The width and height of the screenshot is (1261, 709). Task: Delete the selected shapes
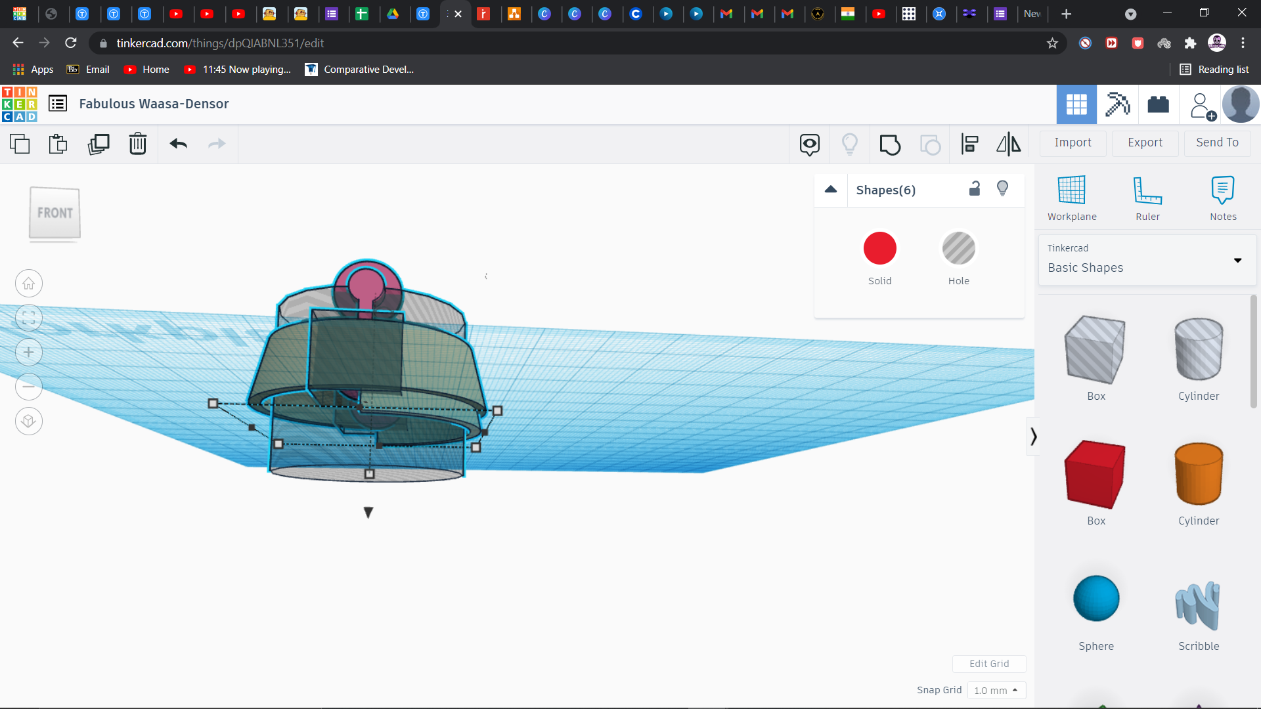click(x=138, y=144)
